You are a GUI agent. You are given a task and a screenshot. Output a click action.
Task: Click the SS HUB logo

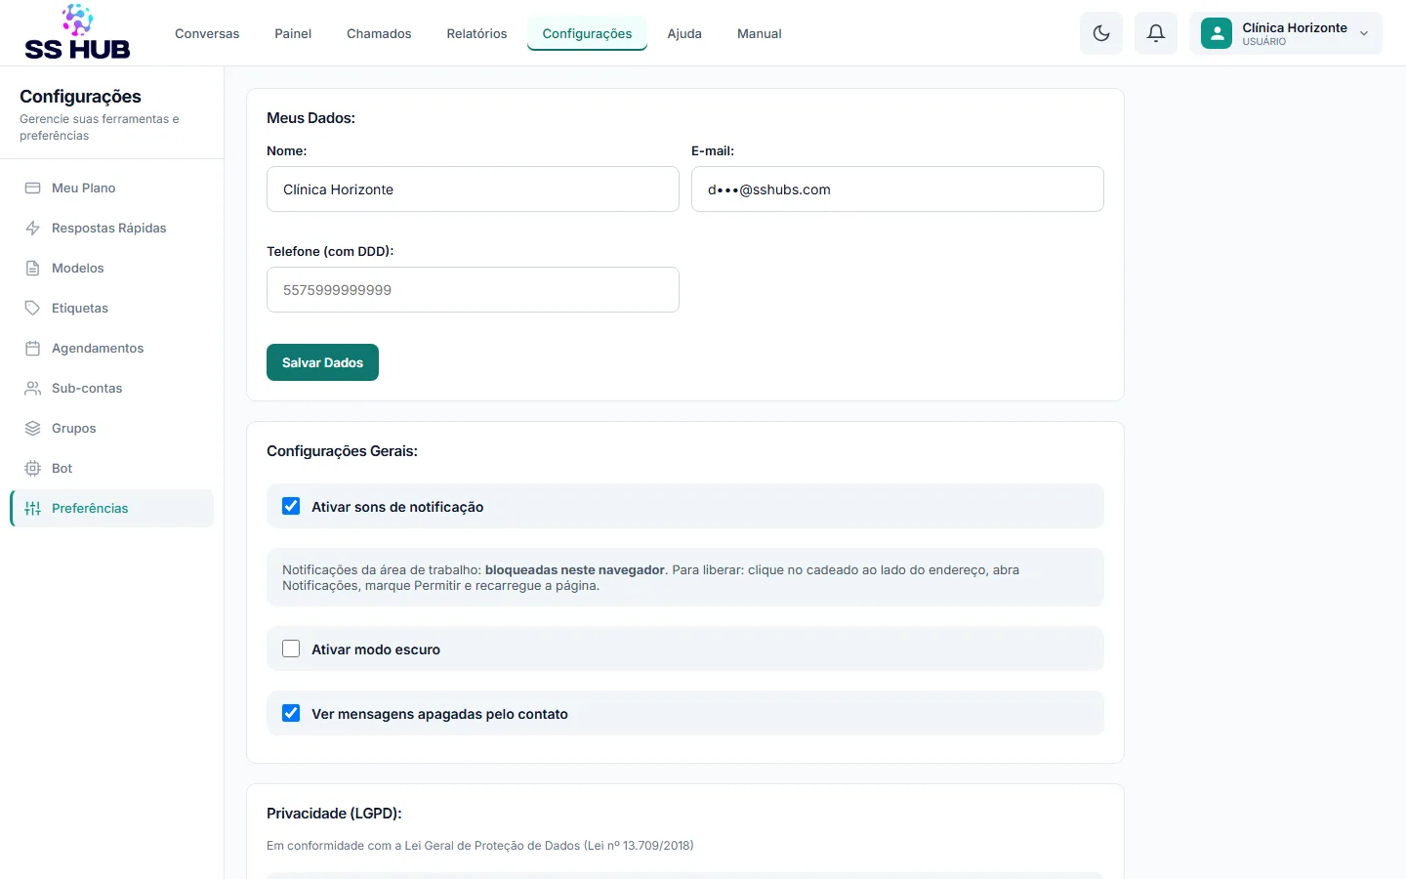click(x=77, y=32)
